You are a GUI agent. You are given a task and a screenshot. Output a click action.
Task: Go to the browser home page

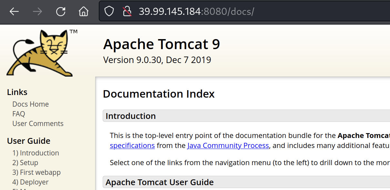pyautogui.click(x=84, y=12)
